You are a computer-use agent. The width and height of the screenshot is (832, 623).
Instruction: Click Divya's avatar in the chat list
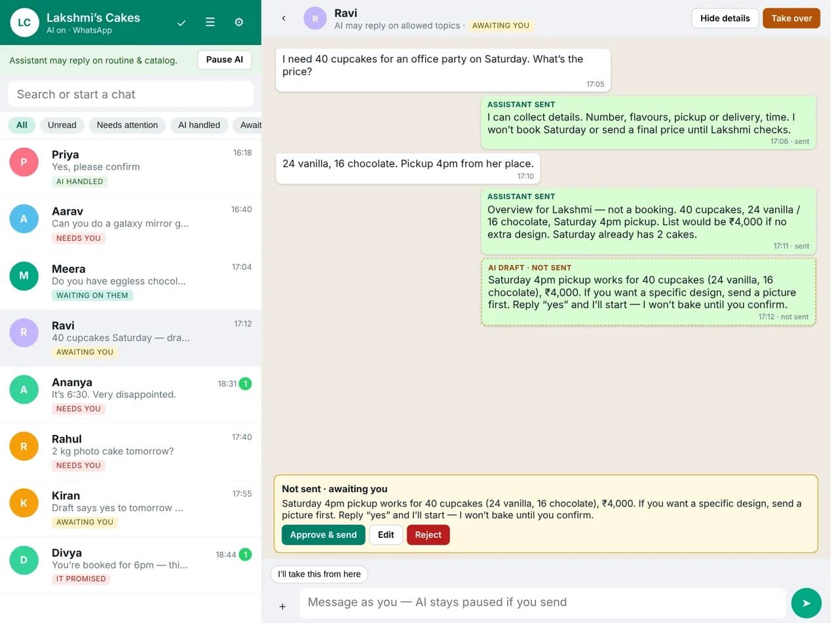(24, 560)
